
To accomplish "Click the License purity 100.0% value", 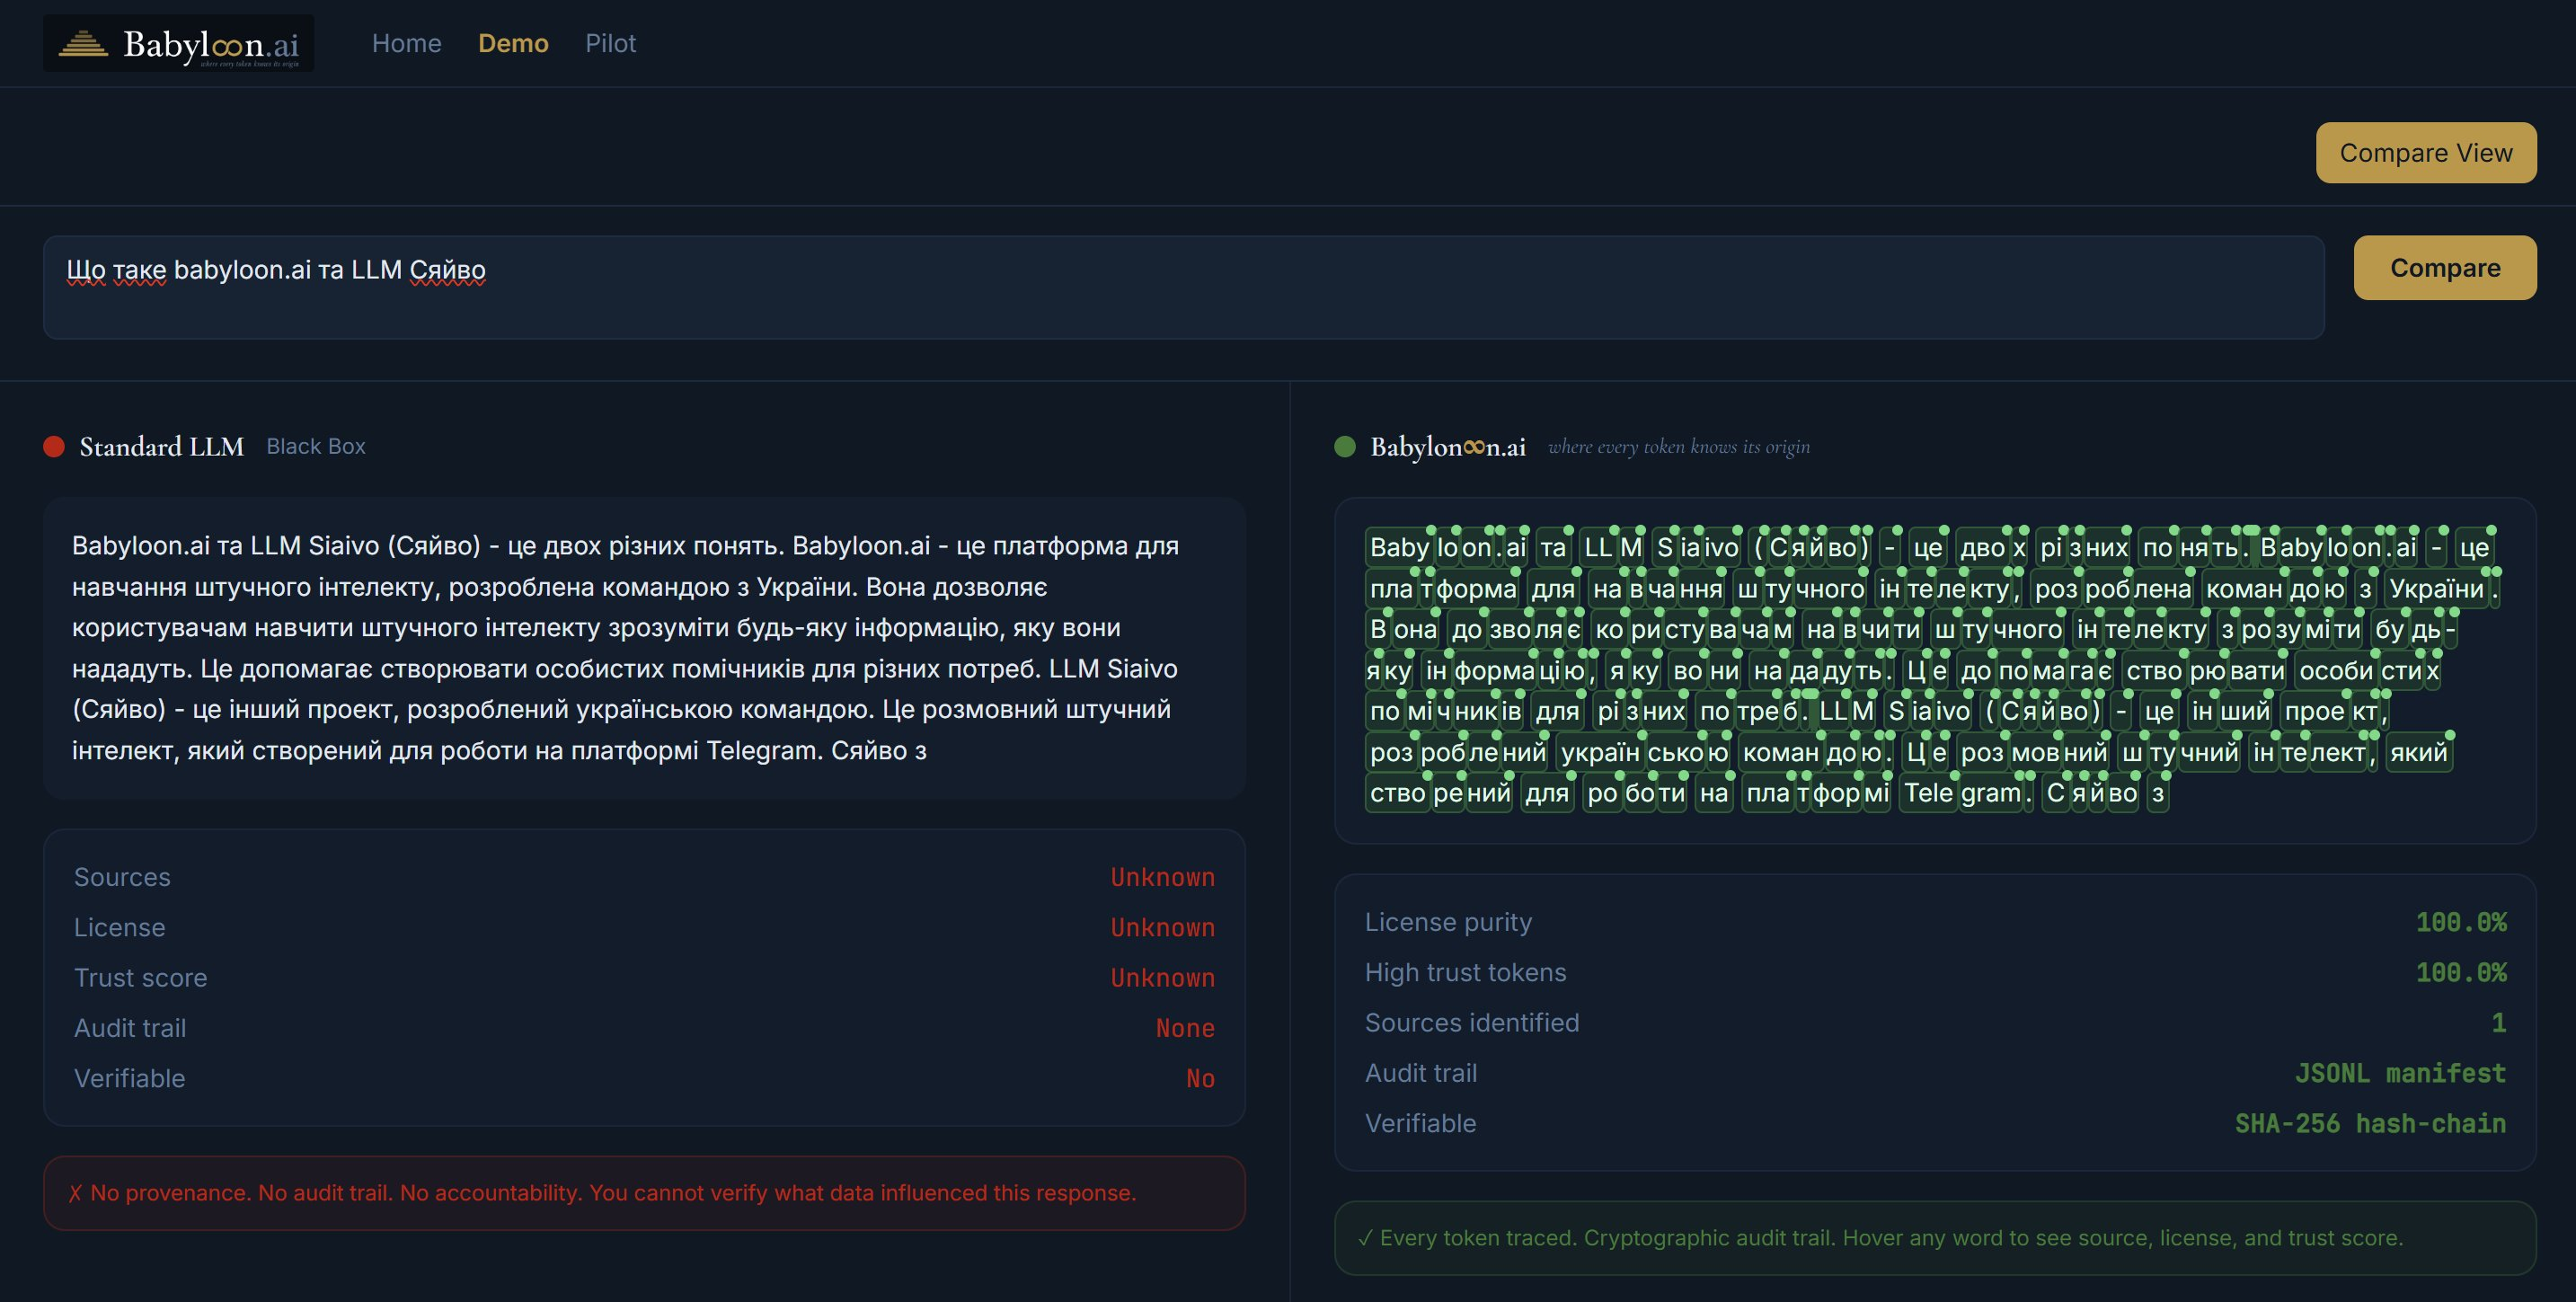I will [x=2461, y=922].
